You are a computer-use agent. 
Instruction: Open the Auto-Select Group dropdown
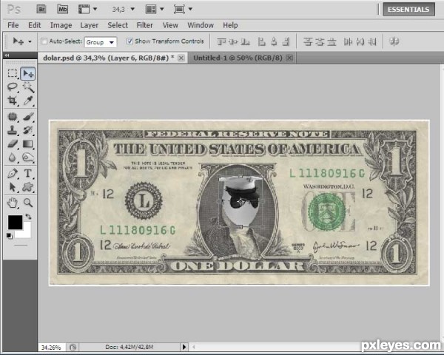click(101, 42)
